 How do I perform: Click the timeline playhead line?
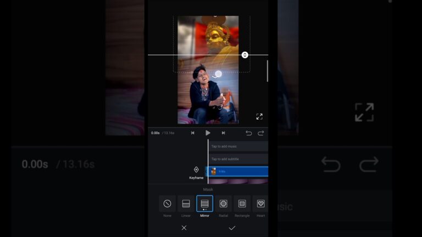tap(208, 161)
